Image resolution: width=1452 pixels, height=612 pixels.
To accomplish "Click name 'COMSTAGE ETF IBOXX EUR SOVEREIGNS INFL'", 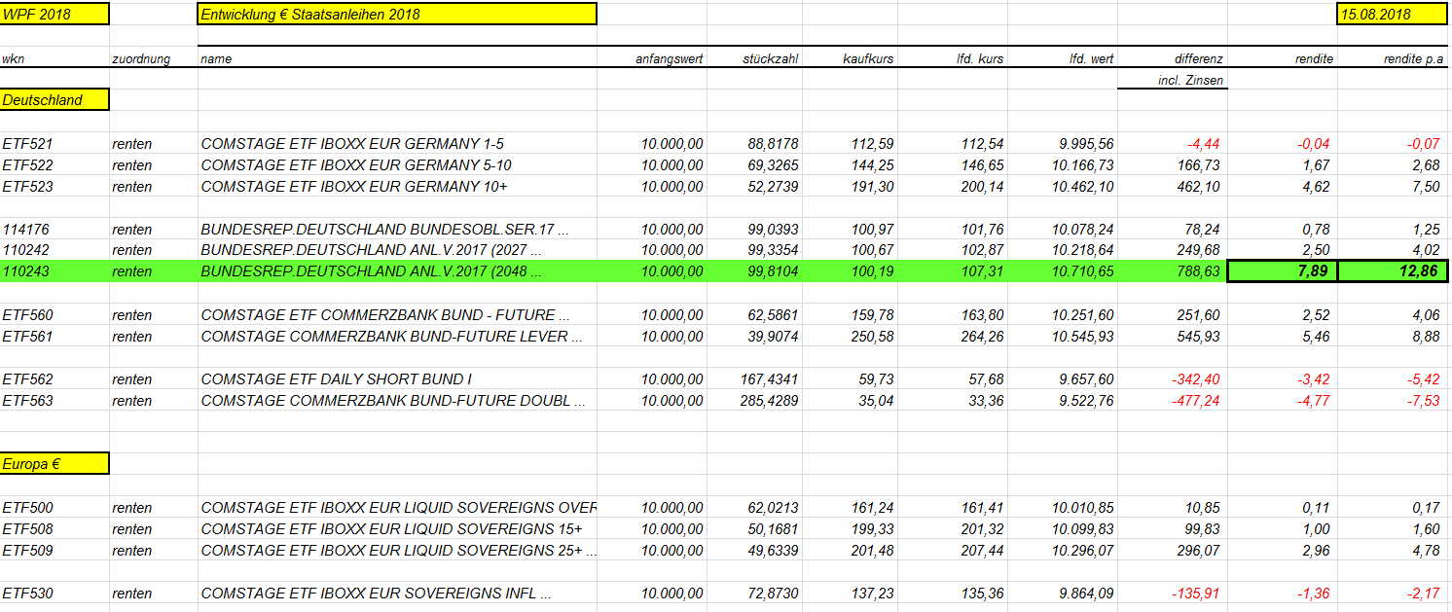I will (376, 594).
